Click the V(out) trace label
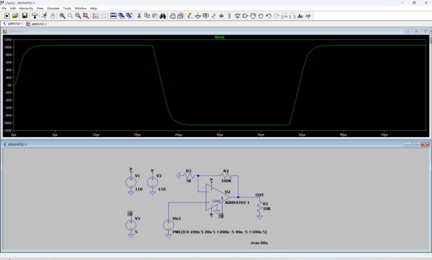432x260 pixels. coord(219,37)
